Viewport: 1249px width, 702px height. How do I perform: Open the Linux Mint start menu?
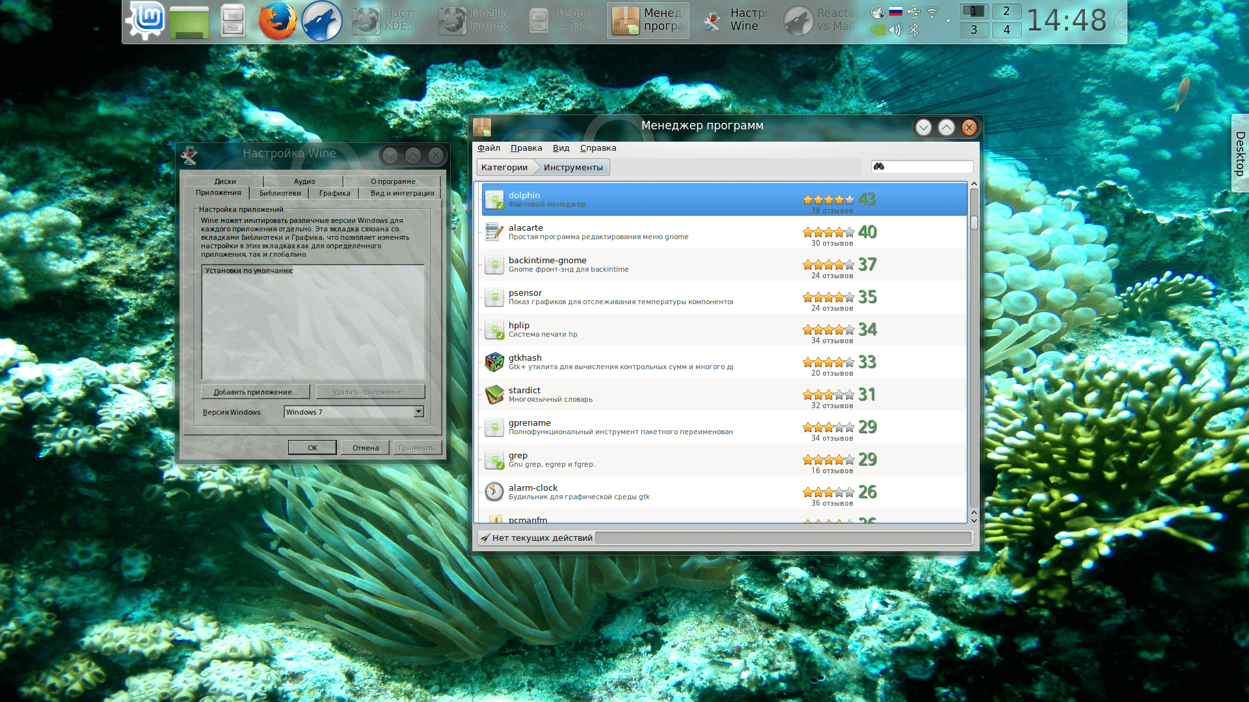[146, 20]
